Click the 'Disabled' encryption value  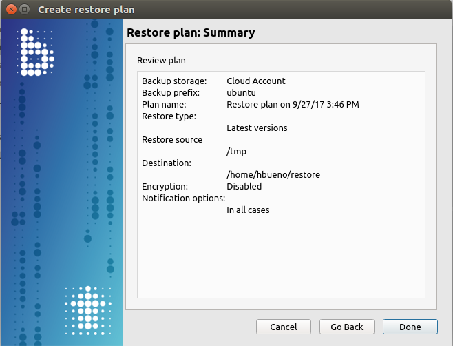pyautogui.click(x=244, y=186)
